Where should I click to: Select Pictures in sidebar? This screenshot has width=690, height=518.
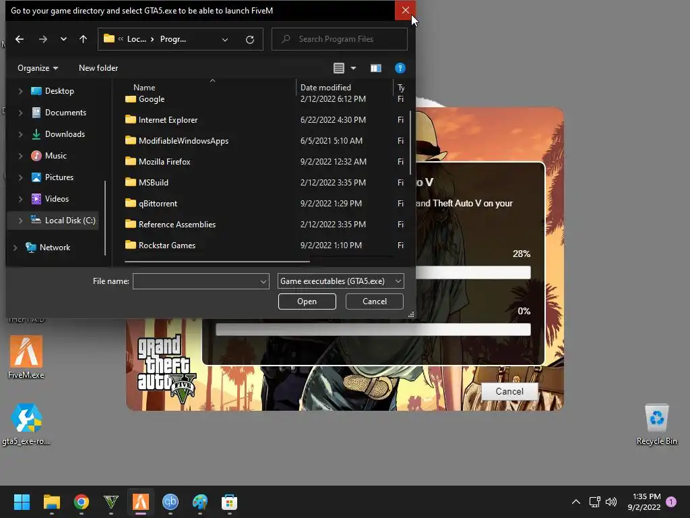(52, 177)
